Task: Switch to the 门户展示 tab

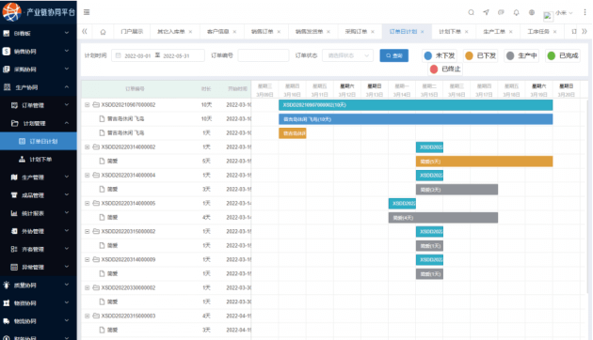Action: 132,32
